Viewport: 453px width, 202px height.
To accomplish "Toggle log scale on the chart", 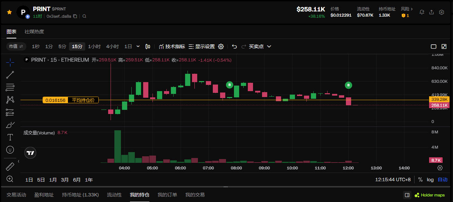I will click(x=430, y=180).
